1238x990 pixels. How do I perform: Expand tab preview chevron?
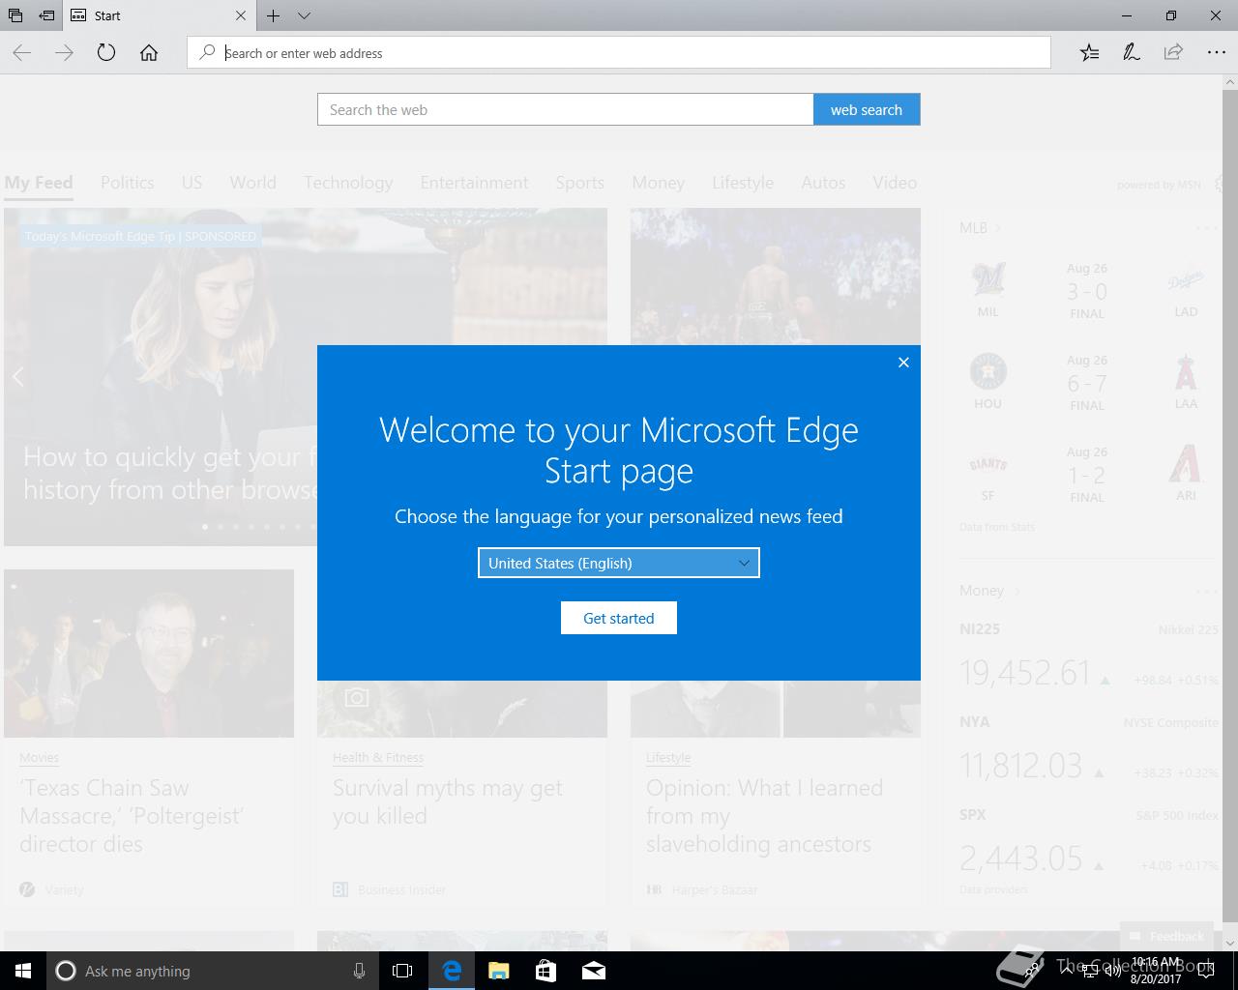click(304, 15)
